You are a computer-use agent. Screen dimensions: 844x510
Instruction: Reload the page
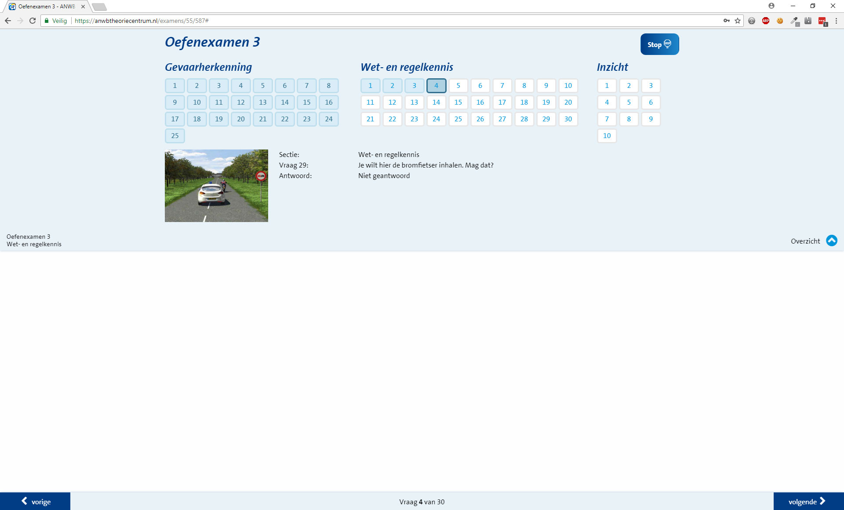tap(33, 21)
